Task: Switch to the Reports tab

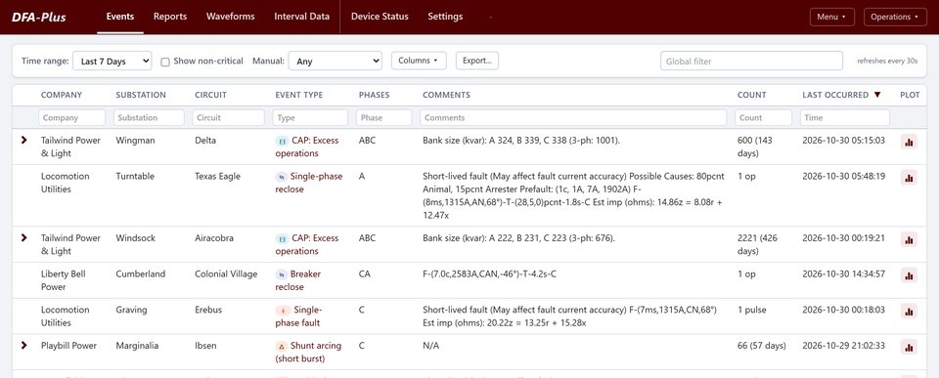Action: click(x=170, y=17)
